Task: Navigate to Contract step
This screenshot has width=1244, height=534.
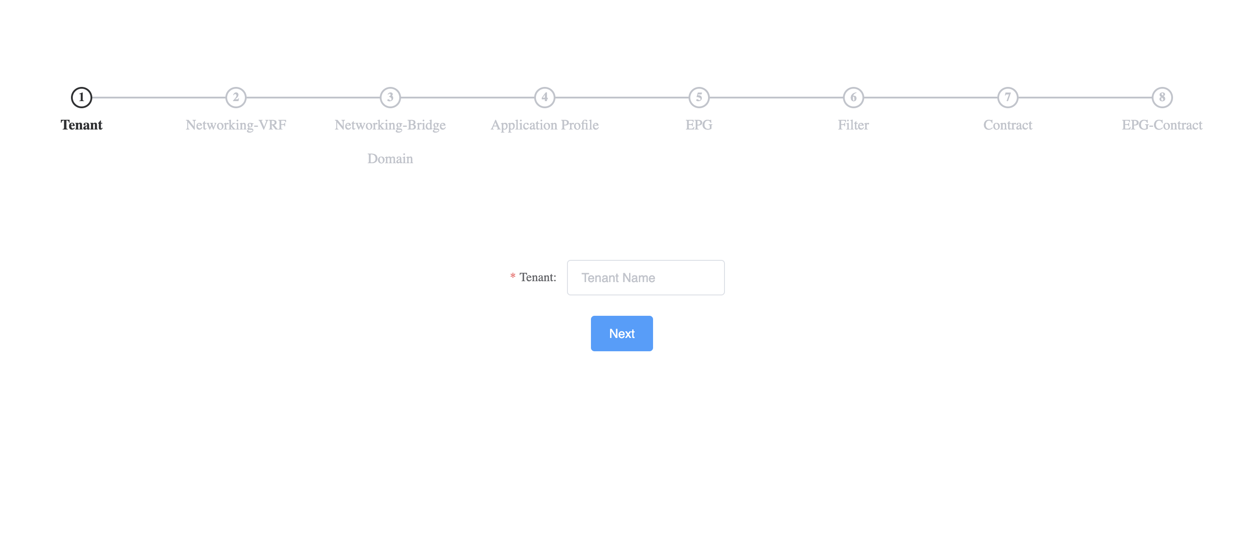Action: pos(1008,97)
